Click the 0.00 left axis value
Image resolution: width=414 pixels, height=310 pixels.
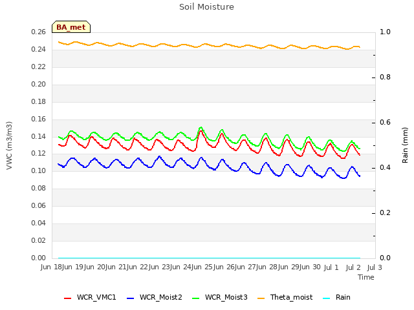pos(39,258)
